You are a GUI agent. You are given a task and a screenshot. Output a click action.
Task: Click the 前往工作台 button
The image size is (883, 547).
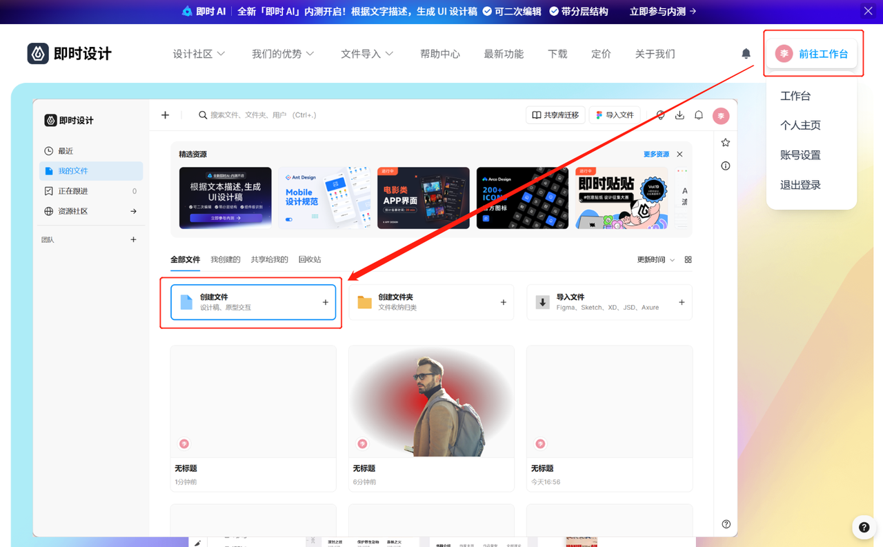(x=813, y=52)
